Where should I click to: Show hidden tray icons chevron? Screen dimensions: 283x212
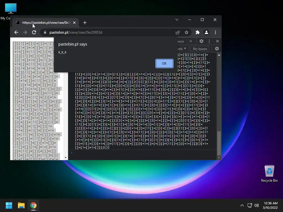[x=242, y=205]
